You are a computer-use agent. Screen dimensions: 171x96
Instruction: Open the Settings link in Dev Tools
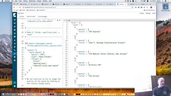point(148,13)
